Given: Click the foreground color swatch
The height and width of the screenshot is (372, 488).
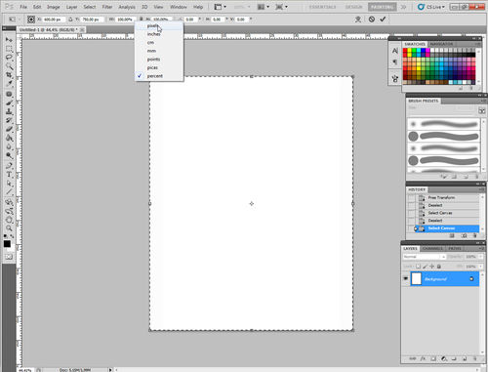Looking at the screenshot, I should (x=7, y=244).
